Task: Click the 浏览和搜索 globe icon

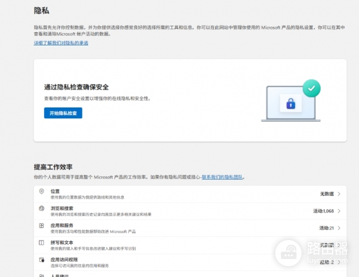Action: pos(41,208)
